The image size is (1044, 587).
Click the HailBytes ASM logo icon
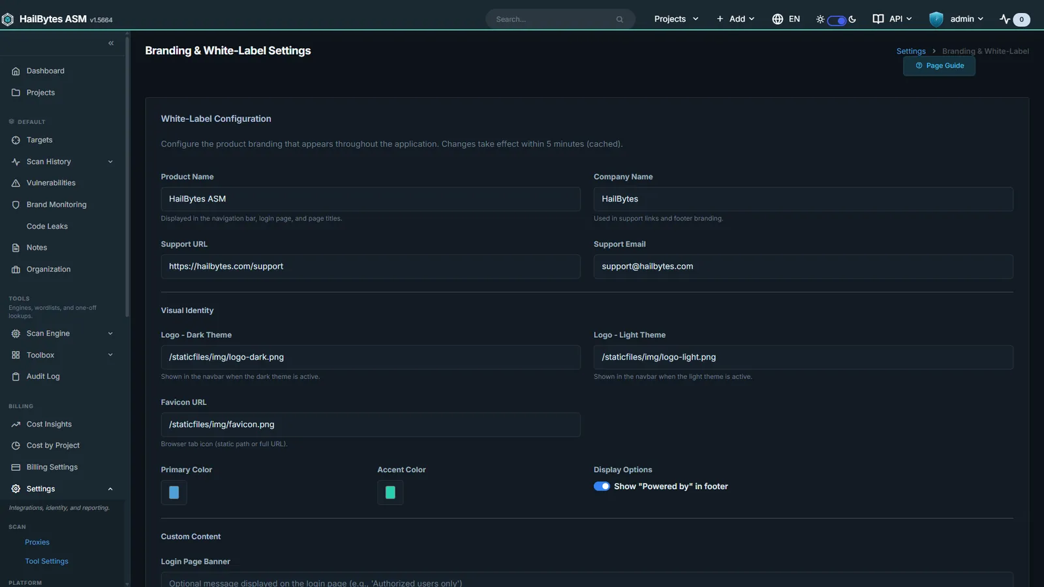click(x=7, y=20)
